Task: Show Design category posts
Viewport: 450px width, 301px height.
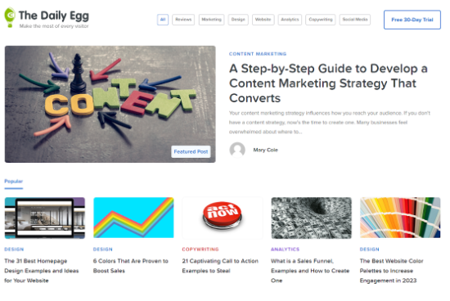Action: click(x=238, y=20)
